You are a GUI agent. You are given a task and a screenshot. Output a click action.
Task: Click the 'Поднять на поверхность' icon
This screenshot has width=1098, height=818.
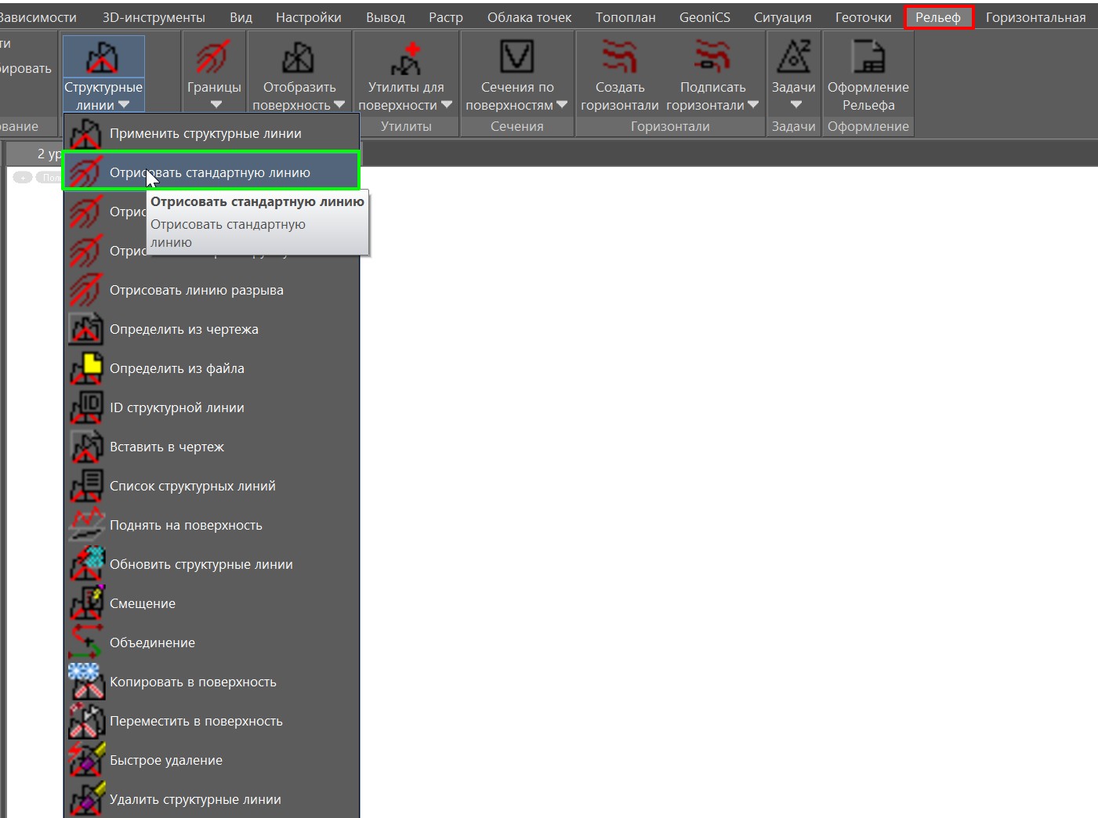coord(86,525)
